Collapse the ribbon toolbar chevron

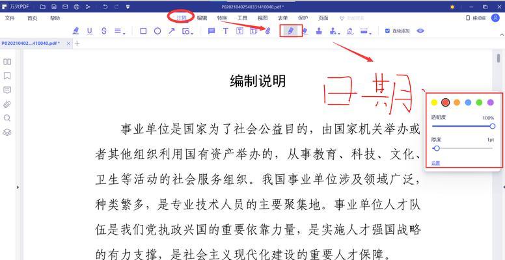tap(502, 34)
